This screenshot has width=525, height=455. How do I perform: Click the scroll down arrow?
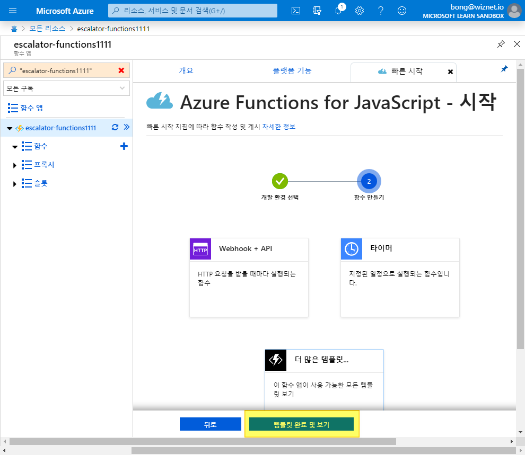tap(520, 432)
